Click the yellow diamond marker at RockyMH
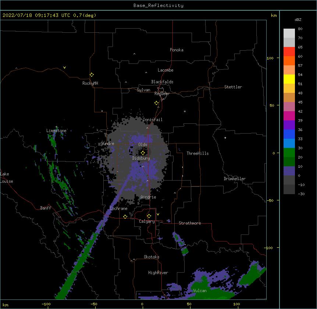Screen dimensions: 317x309 tap(92, 74)
